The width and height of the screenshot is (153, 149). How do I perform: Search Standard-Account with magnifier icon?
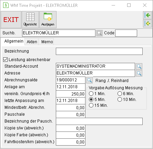139,66
